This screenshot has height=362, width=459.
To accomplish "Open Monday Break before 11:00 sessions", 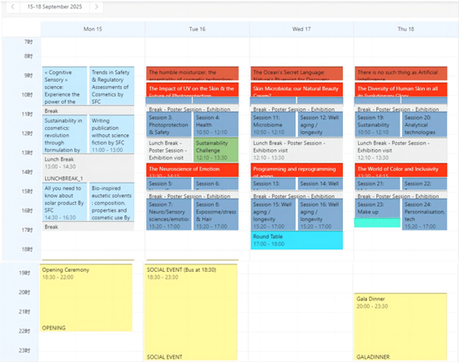I will coord(88,111).
